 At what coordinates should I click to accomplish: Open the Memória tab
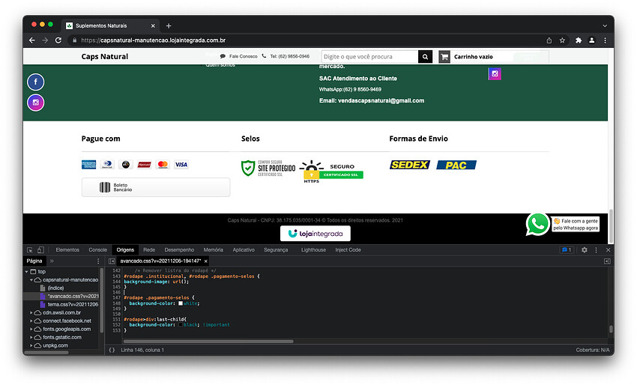coord(214,250)
